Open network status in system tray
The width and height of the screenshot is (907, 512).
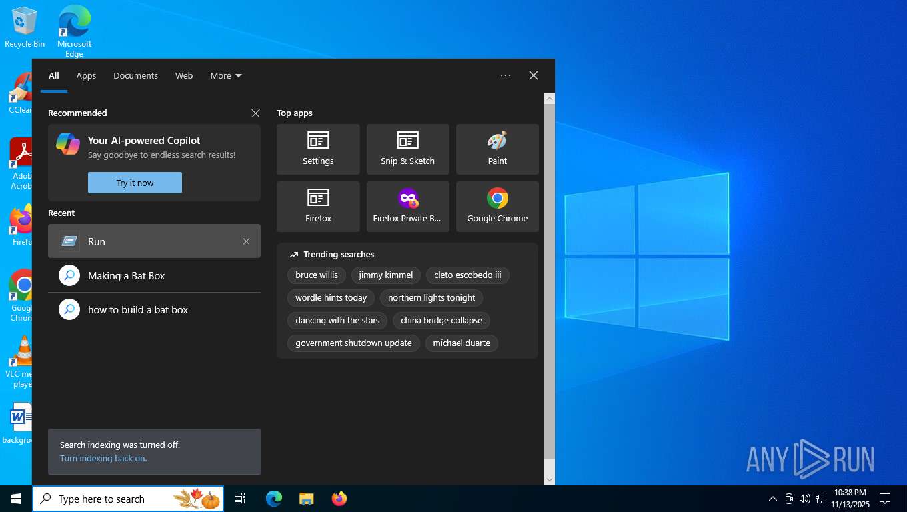pos(821,499)
